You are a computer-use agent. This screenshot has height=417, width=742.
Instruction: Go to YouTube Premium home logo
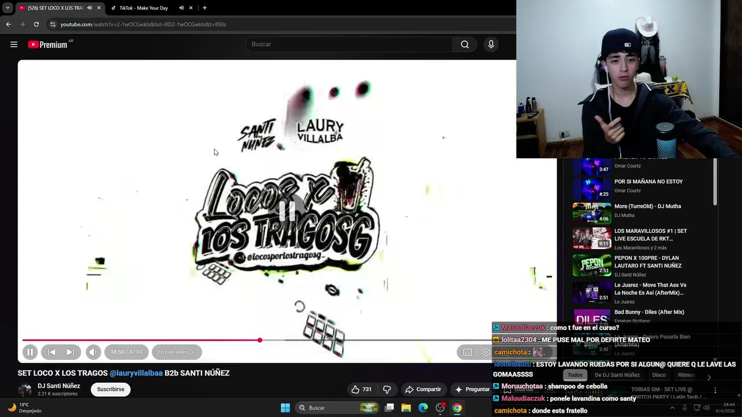pos(48,45)
